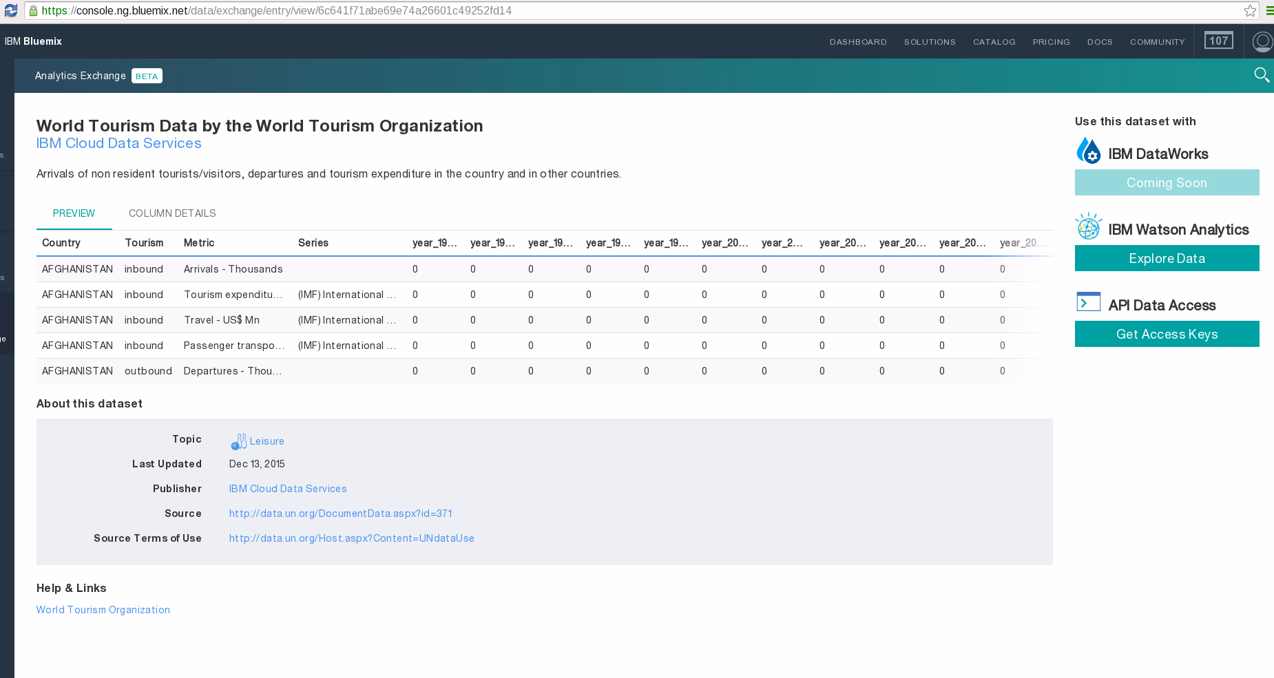Open the IBM Cloud Data Services publisher link
This screenshot has width=1274, height=678.
(288, 489)
